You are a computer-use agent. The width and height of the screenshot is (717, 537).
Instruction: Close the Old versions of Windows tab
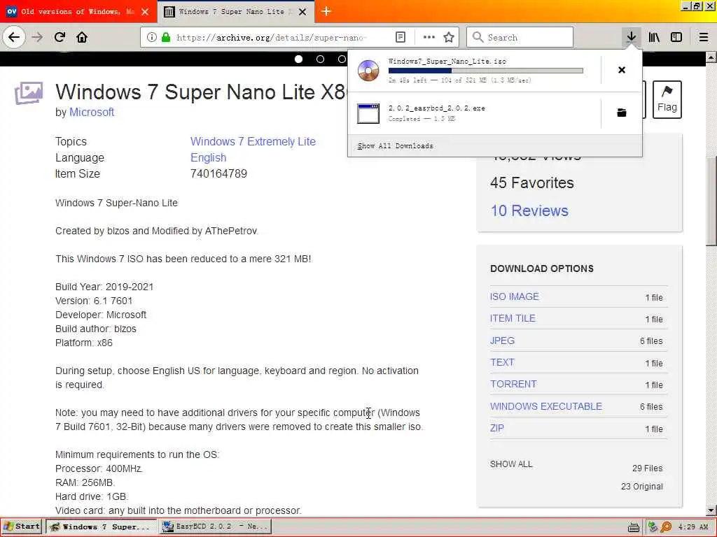[145, 12]
